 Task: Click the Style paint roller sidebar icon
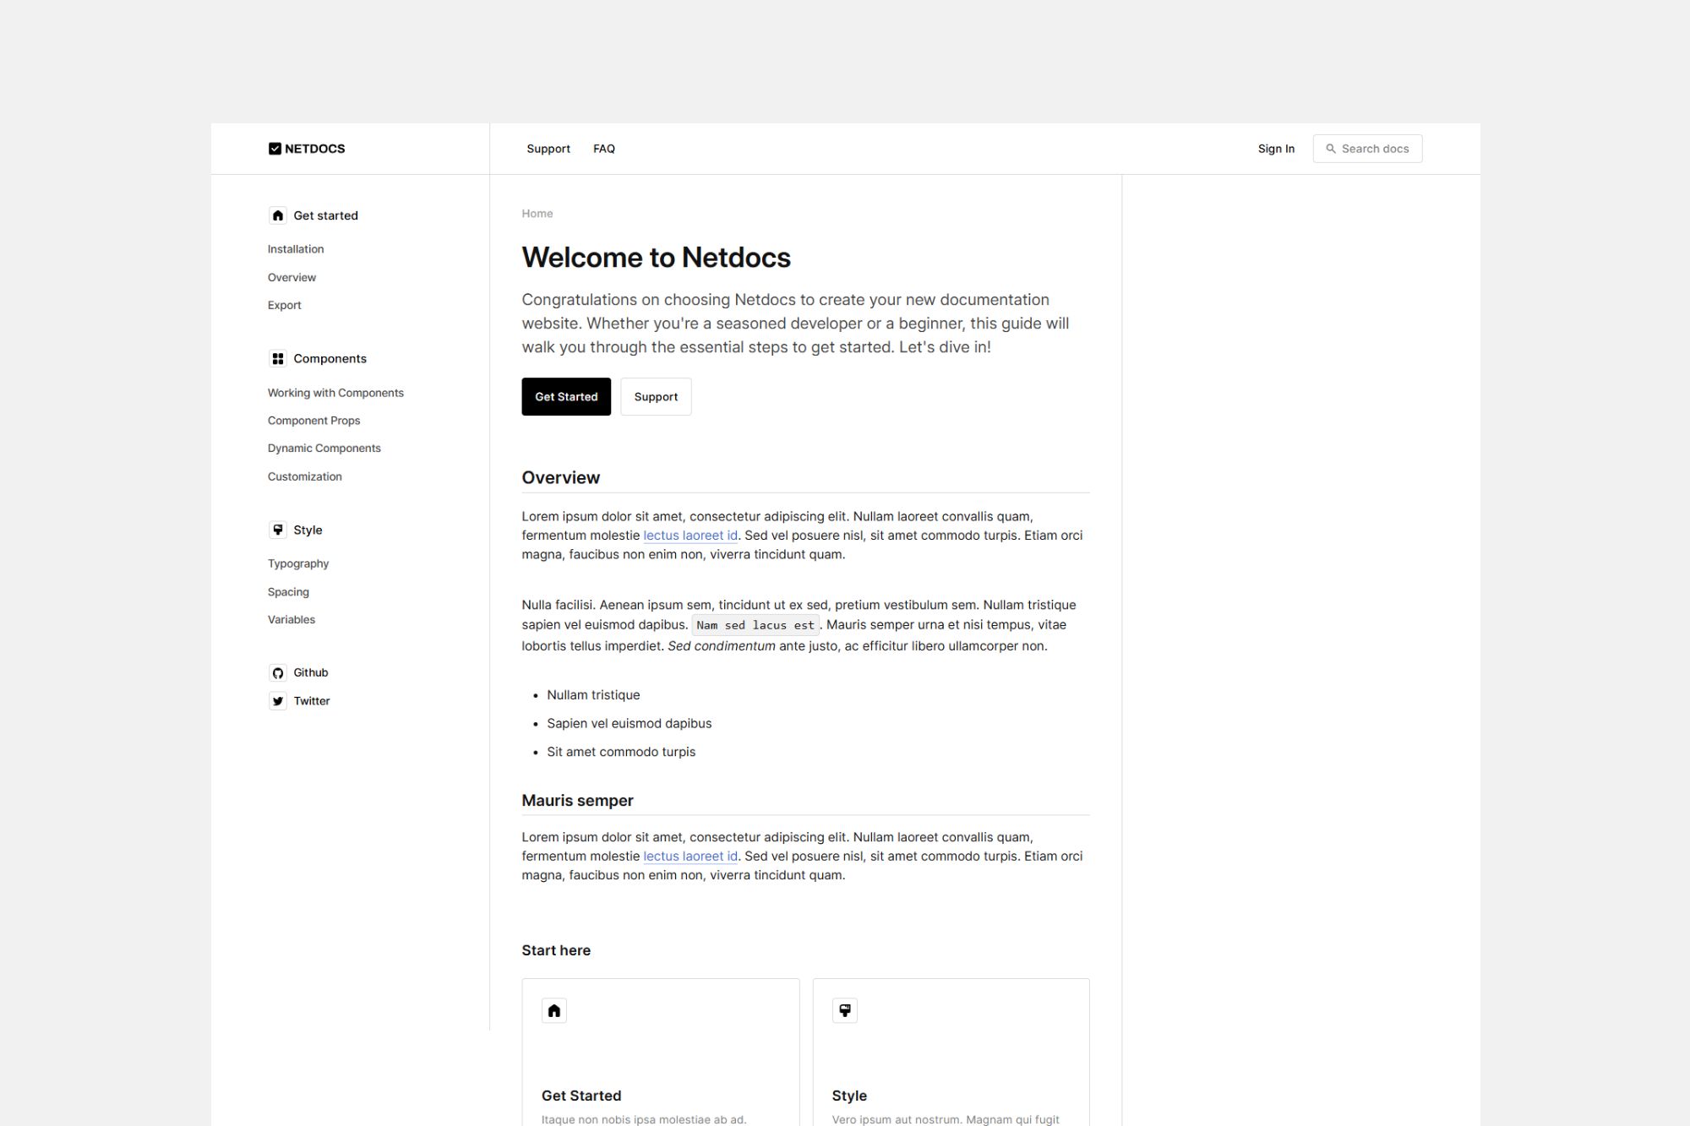coord(277,530)
